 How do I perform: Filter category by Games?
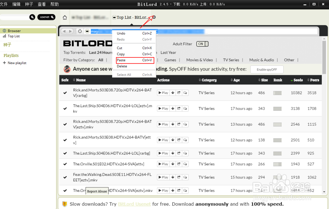170,60
